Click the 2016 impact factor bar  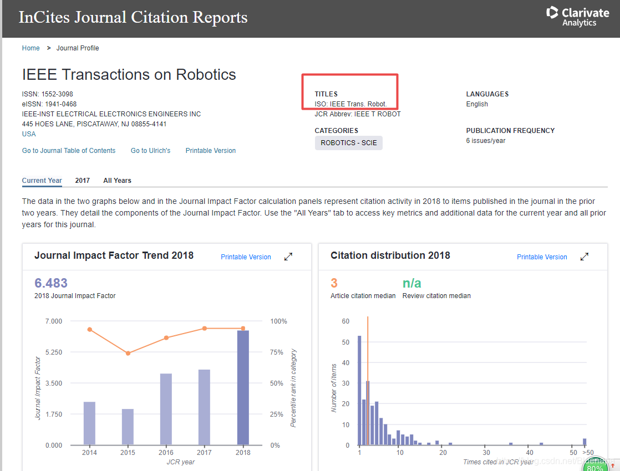tap(166, 409)
